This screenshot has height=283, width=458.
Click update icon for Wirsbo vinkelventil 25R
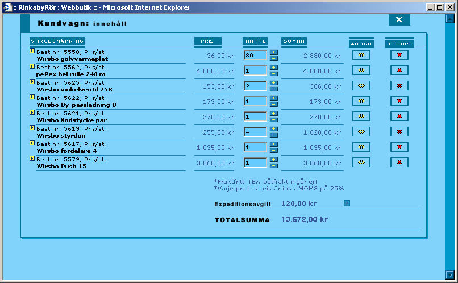(x=361, y=86)
